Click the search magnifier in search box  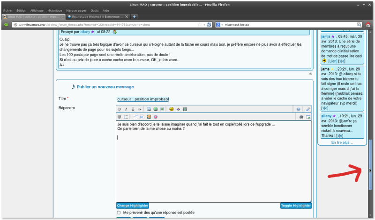coord(359,25)
